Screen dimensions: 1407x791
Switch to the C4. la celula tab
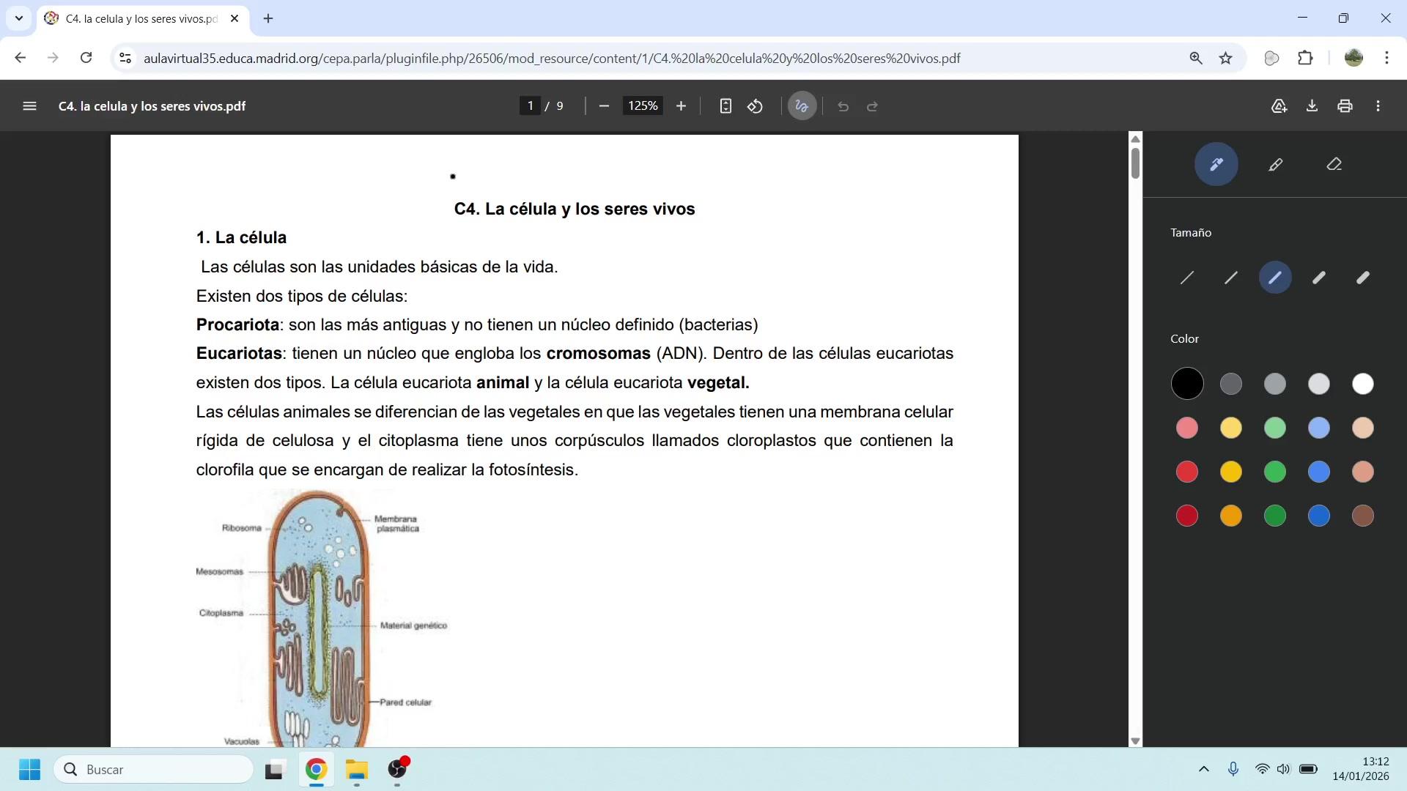[x=141, y=19]
